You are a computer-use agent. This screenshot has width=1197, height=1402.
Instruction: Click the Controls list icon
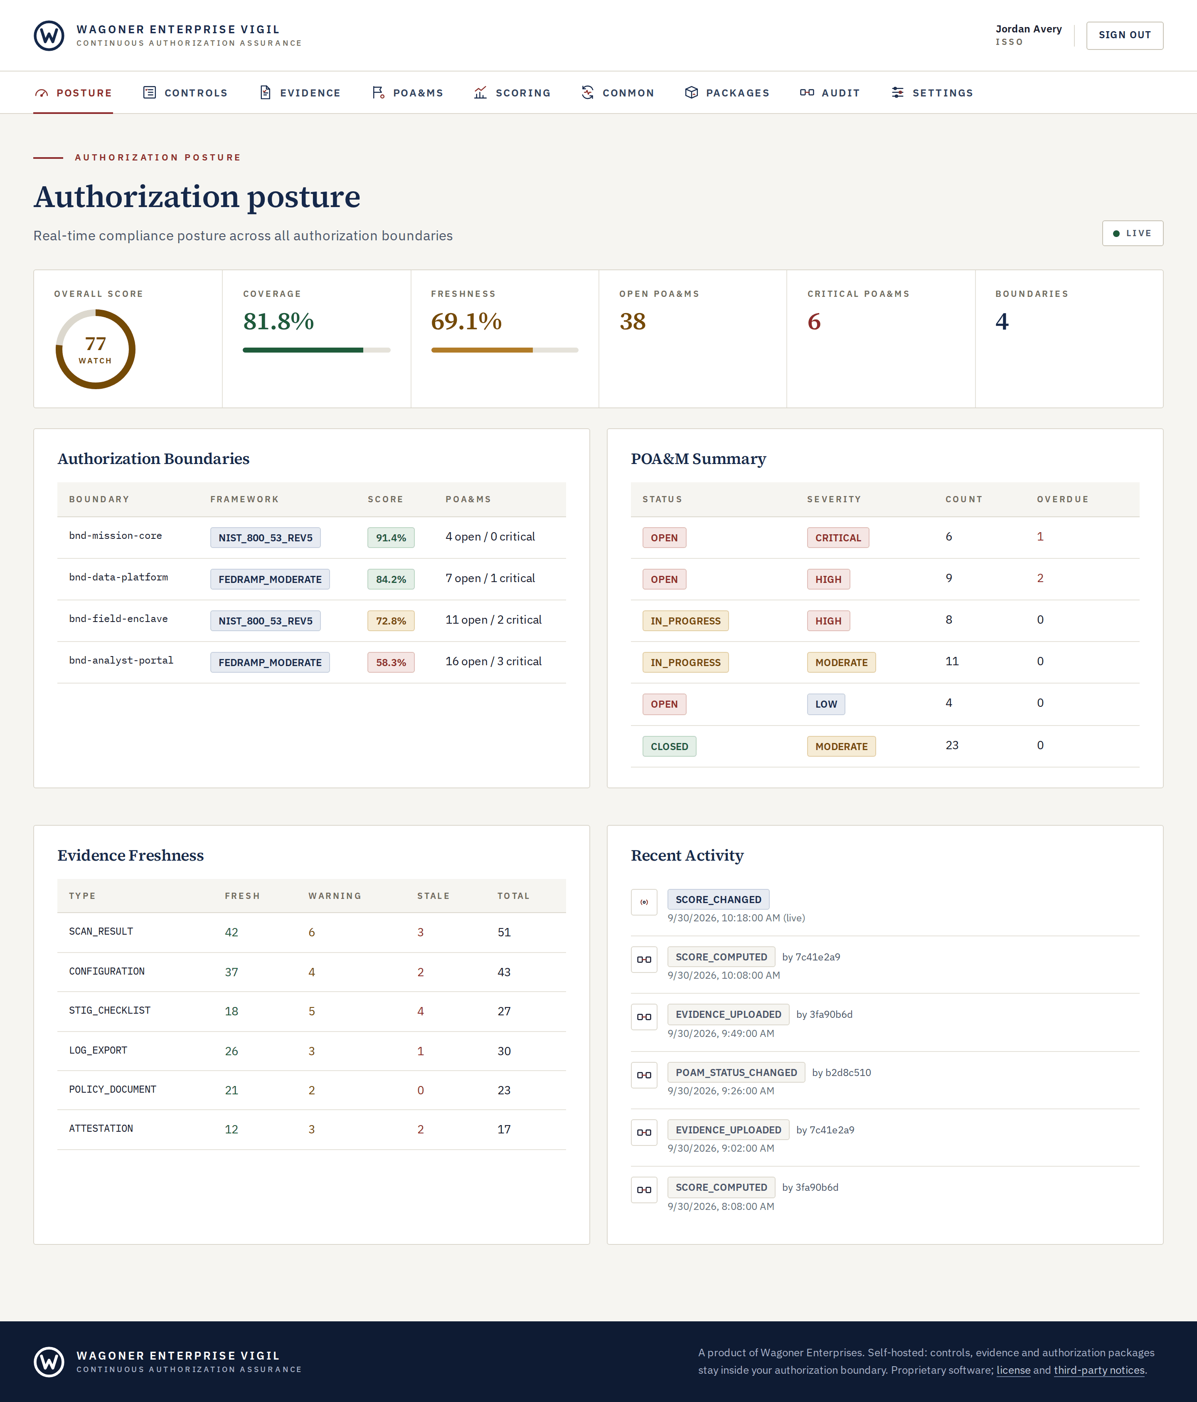150,93
